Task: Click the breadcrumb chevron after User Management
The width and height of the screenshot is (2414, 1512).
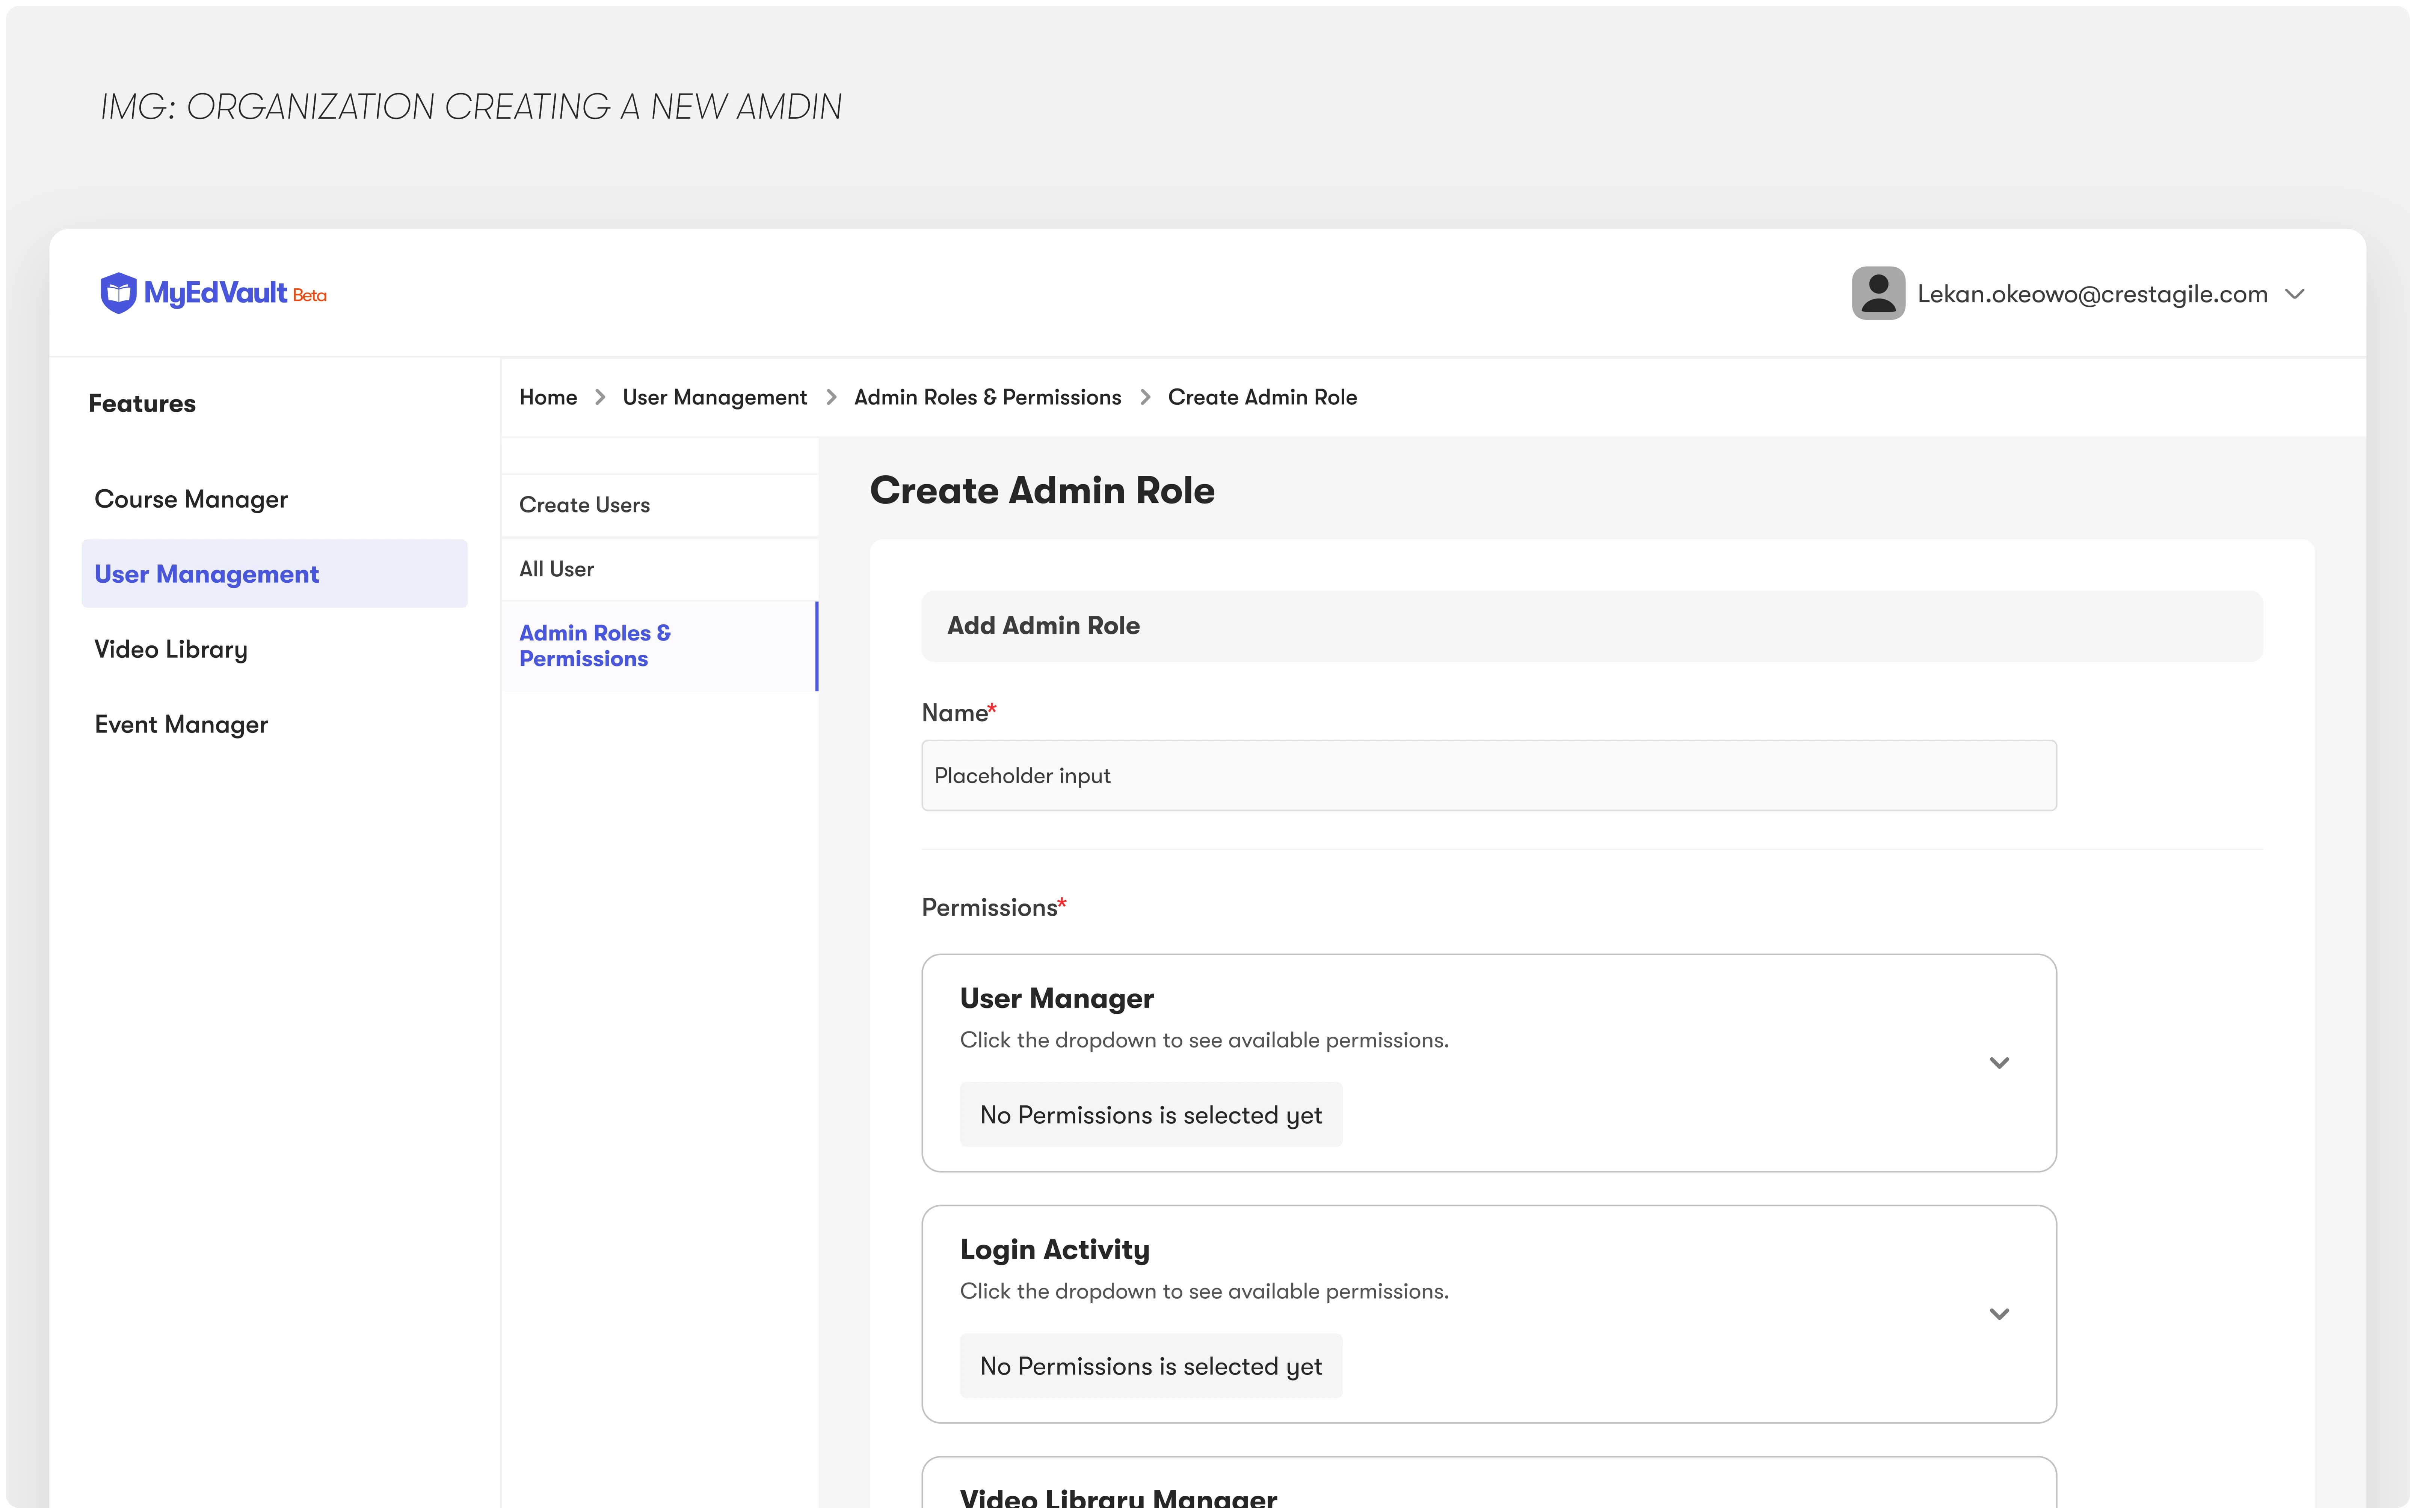Action: point(830,397)
